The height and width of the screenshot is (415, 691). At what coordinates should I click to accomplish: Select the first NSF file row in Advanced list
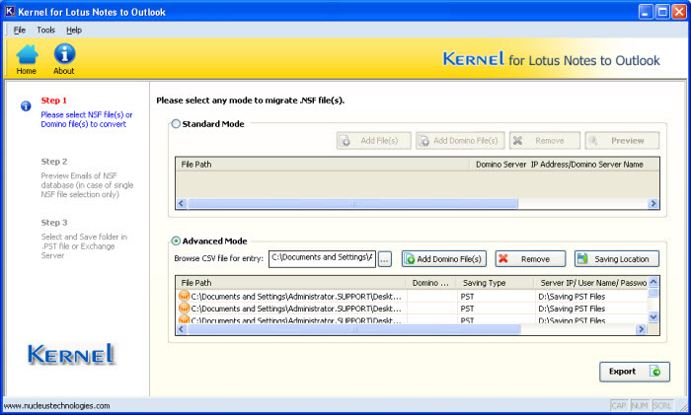[412, 296]
